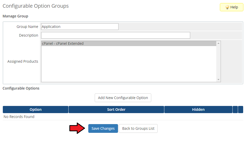Edit the Group Name input field

click(80, 27)
